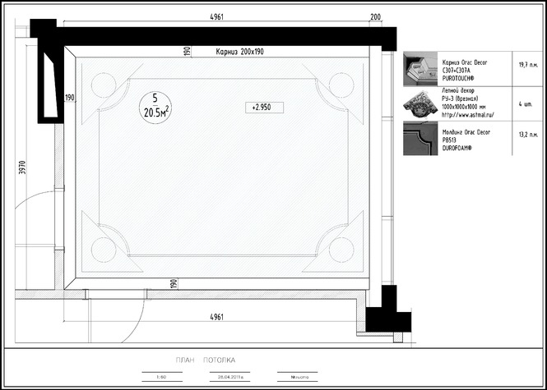Click the 4 шт. quantity cell
Screen dimensions: 547x390
tap(528, 104)
